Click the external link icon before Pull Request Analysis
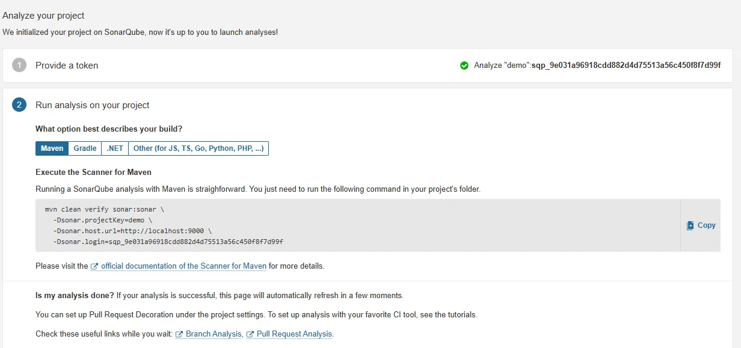This screenshot has width=741, height=348. (x=250, y=334)
